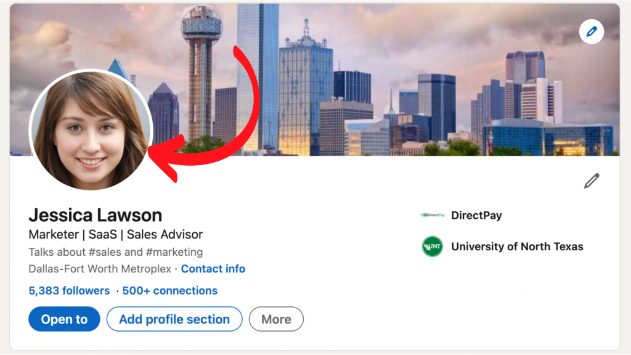Open the Contact info link
Screen dimensions: 631x355
click(x=213, y=269)
